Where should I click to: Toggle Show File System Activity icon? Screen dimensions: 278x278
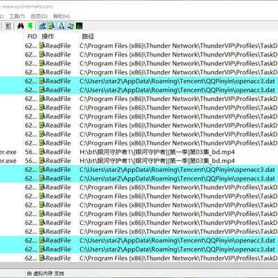tap(52, 26)
